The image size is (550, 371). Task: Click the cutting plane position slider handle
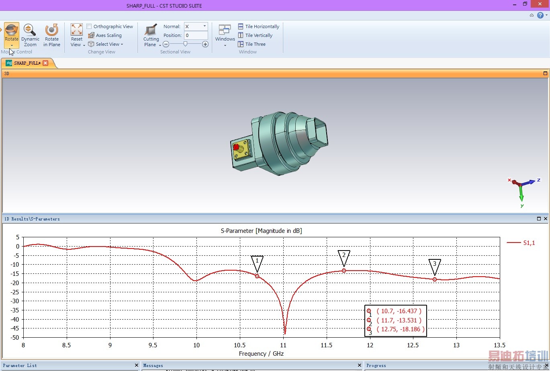point(185,44)
